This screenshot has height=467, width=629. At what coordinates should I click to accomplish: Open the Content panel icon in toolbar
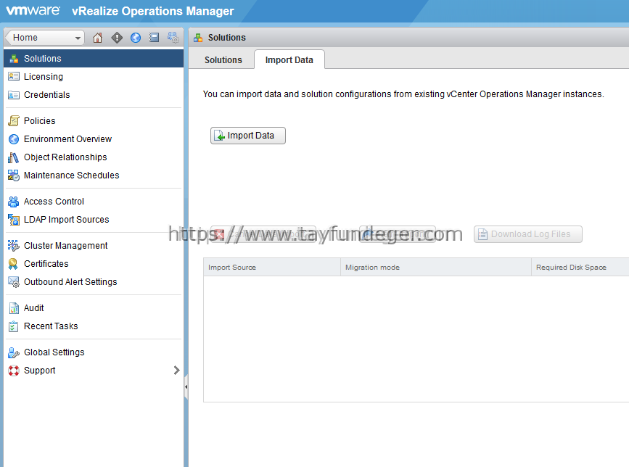155,38
